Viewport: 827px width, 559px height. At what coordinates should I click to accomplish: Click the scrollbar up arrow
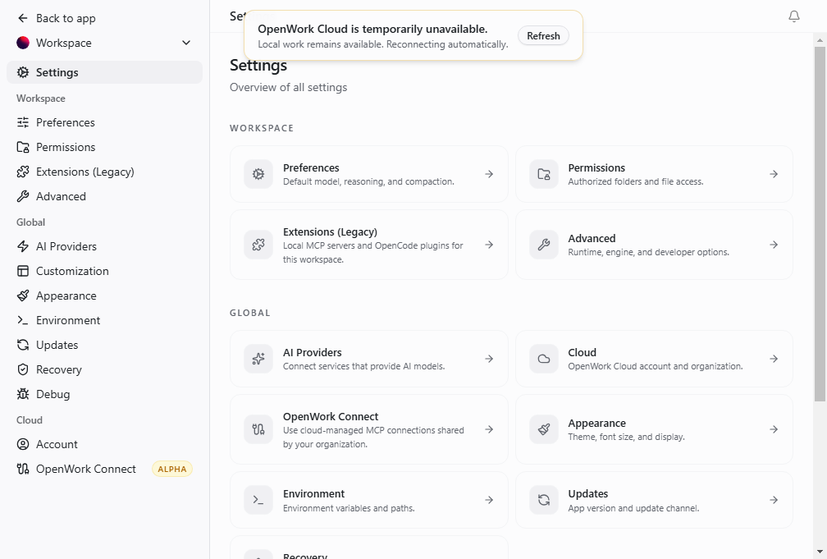[x=820, y=39]
